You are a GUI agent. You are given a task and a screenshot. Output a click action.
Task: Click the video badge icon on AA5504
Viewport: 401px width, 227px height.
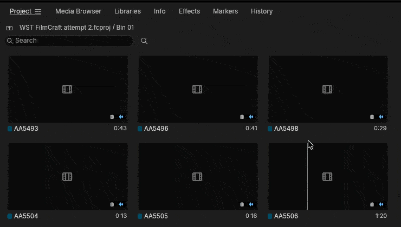click(112, 204)
